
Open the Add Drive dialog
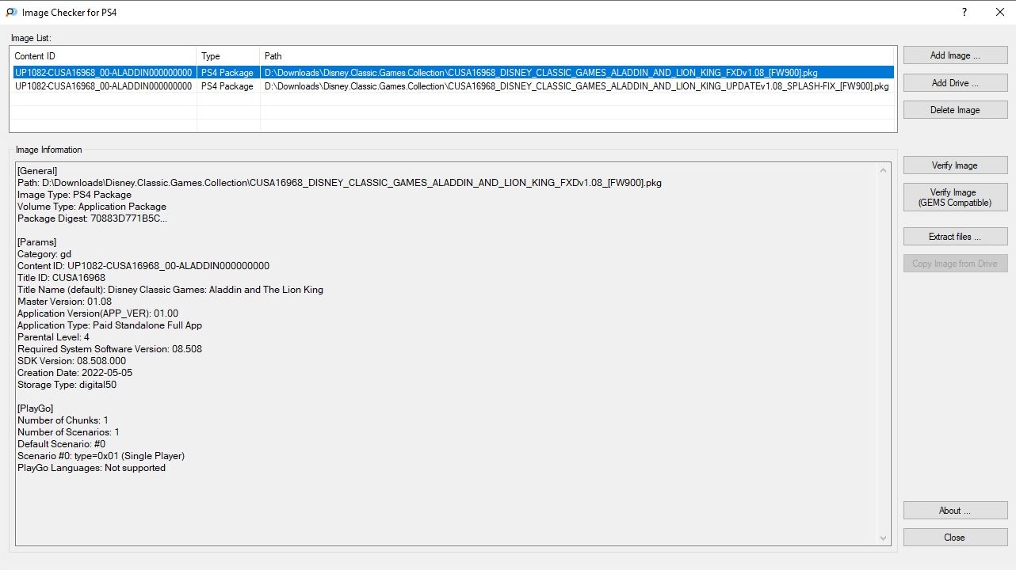pos(955,83)
